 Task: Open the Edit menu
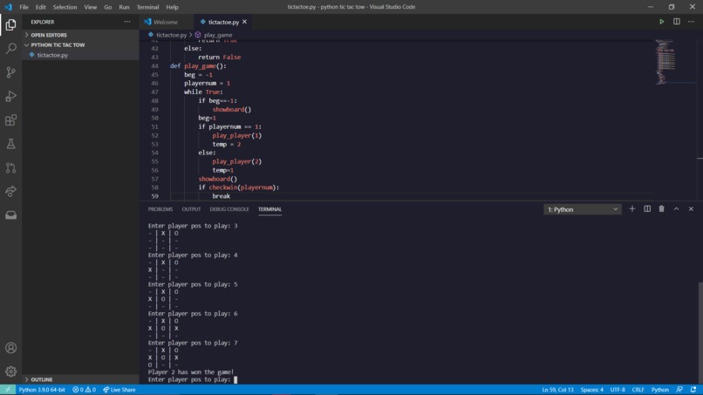[x=41, y=7]
